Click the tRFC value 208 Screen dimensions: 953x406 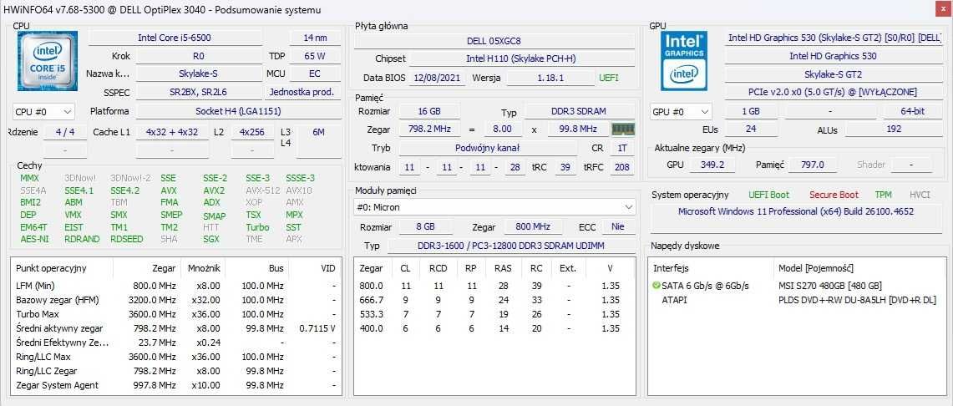point(621,167)
